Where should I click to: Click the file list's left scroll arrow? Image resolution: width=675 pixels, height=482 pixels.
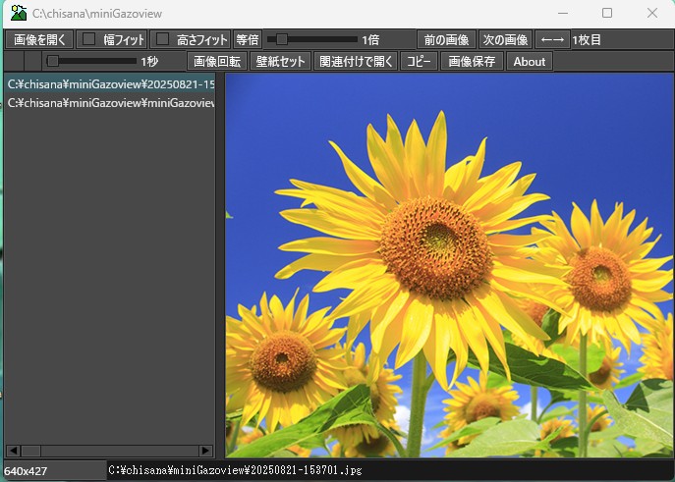click(11, 451)
